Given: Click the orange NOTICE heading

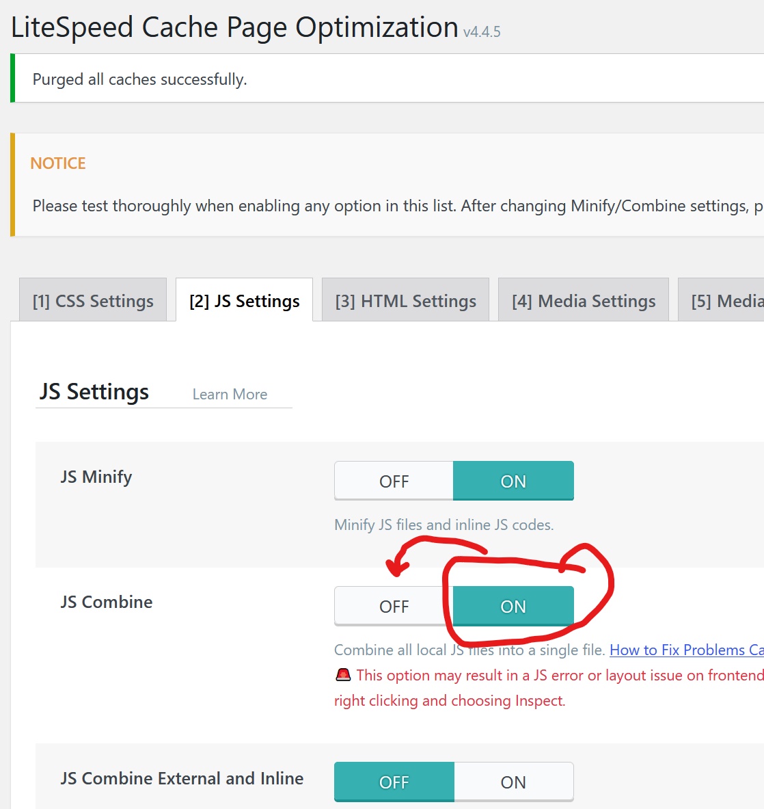Looking at the screenshot, I should click(x=57, y=163).
